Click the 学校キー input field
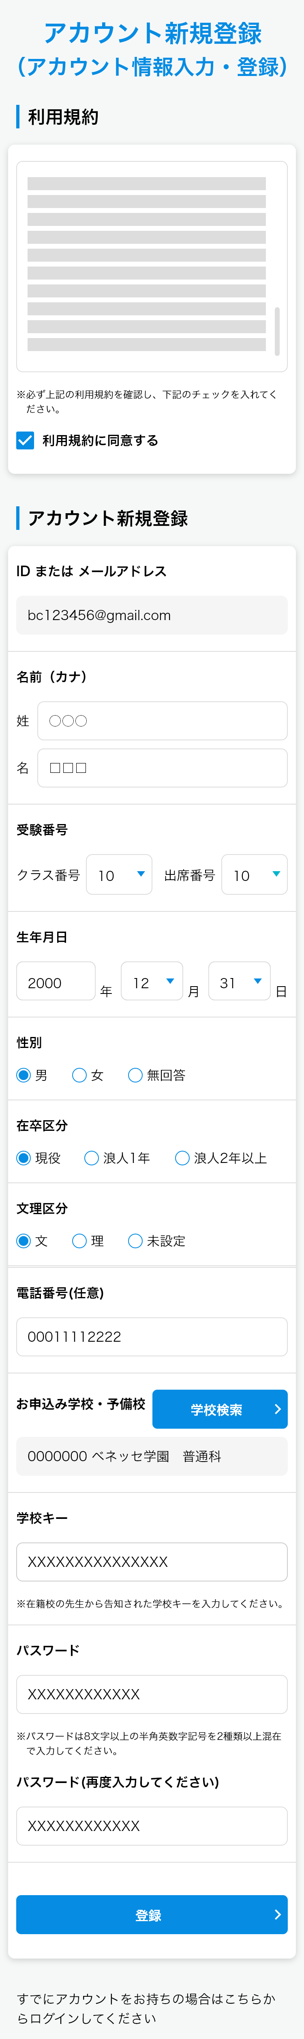This screenshot has height=2039, width=304. coord(152,1562)
